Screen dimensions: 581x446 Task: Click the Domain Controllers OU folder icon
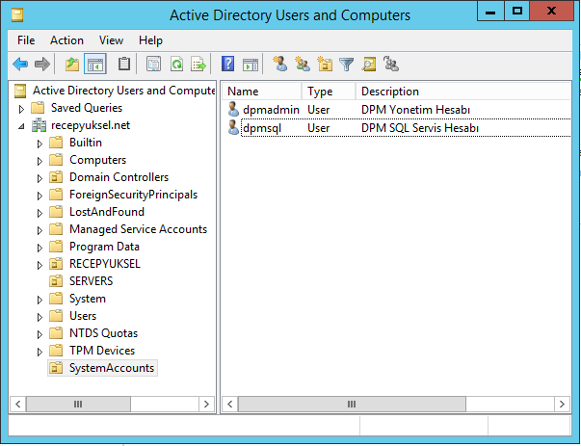(56, 177)
